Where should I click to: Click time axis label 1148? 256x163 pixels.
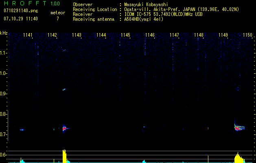tap(199, 35)
